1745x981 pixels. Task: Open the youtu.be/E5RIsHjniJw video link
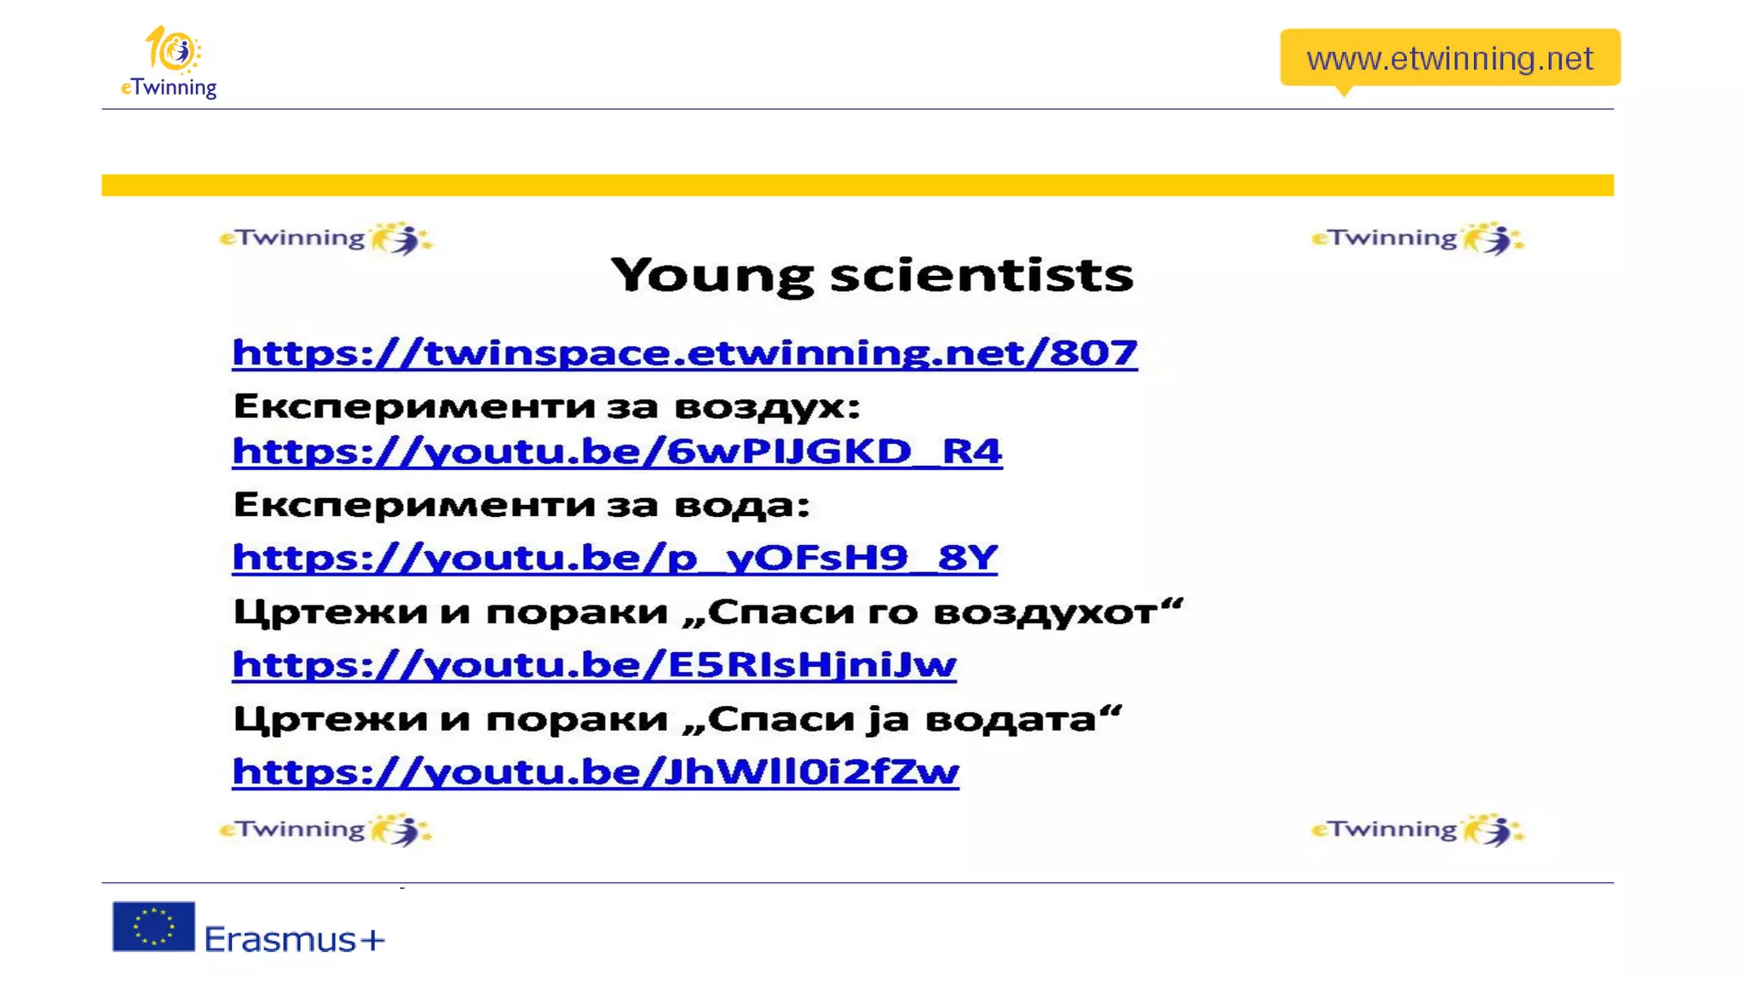[x=594, y=664]
